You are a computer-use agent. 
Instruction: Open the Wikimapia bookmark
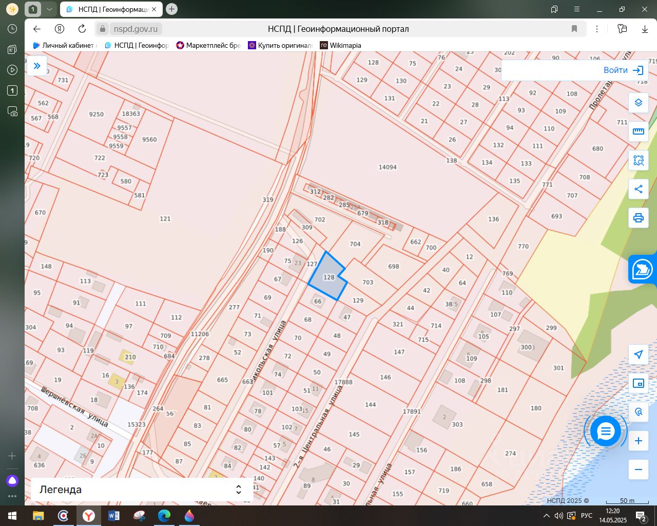click(x=341, y=45)
